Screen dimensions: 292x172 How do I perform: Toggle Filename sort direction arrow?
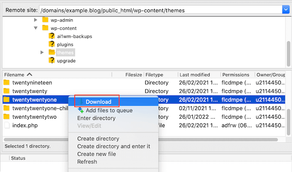coord(30,74)
